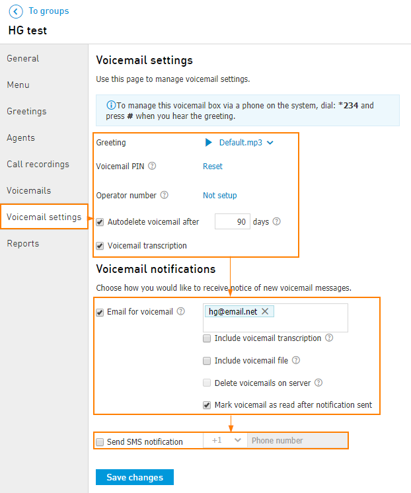The width and height of the screenshot is (411, 493).
Task: Click help icon beside Include voicemail transcription
Action: (329, 338)
